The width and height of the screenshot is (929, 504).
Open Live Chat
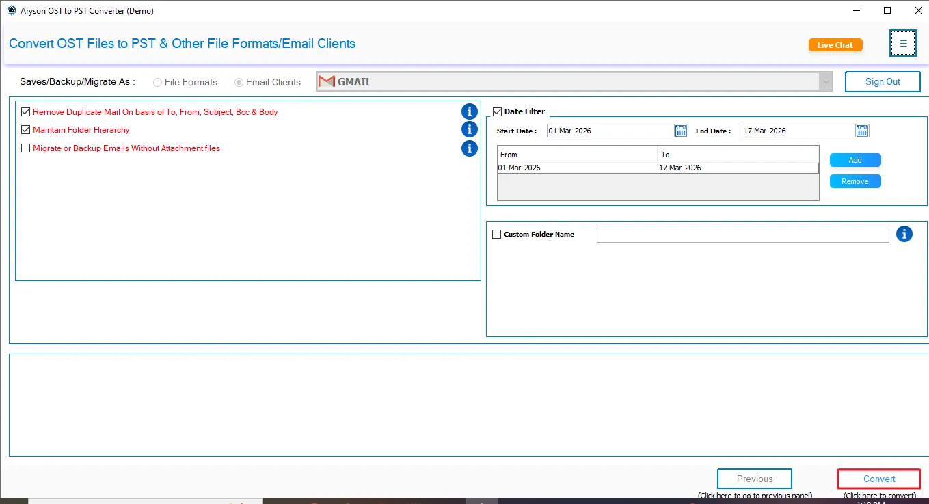835,44
